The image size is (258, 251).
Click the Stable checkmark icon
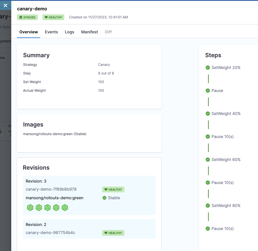[104, 198]
